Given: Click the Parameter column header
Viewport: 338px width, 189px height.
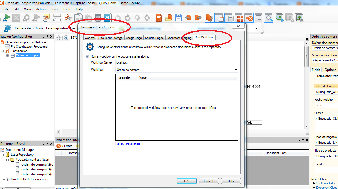Looking at the screenshot, I should tap(126, 77).
